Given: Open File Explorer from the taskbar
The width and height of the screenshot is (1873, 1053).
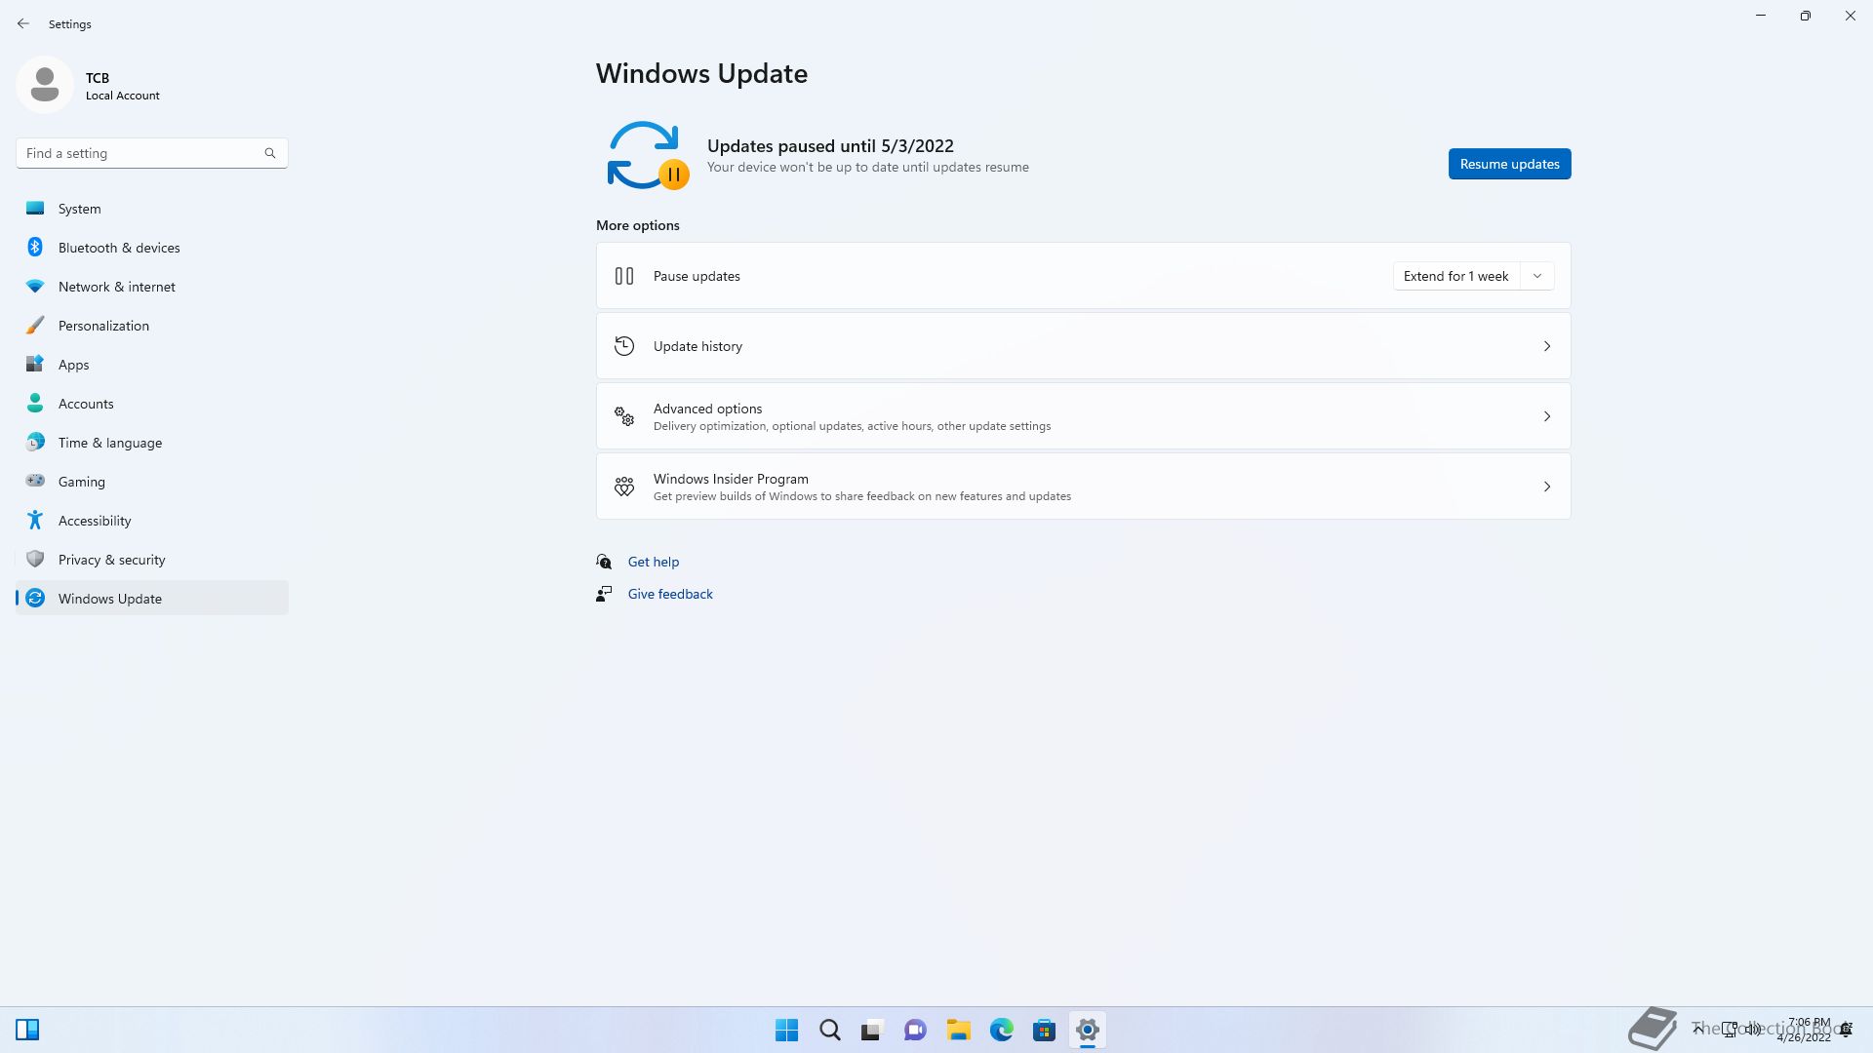Looking at the screenshot, I should pyautogui.click(x=959, y=1030).
